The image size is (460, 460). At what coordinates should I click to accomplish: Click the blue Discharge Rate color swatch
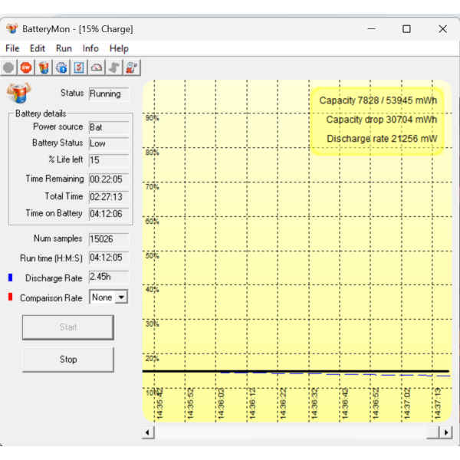tap(10, 278)
